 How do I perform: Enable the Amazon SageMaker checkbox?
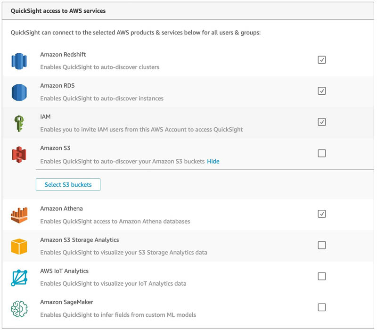pos(322,307)
